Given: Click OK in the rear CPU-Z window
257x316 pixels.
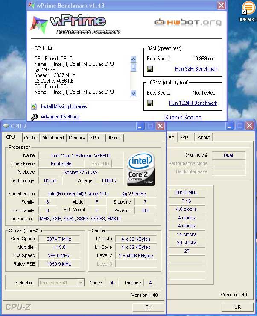Looking at the screenshot, I should point(237,307).
